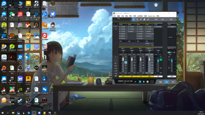Add a send with plus on channel 4

(153, 41)
